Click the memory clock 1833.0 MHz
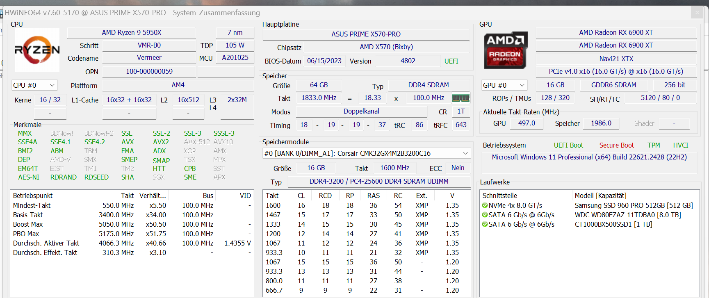This screenshot has width=709, height=298. click(319, 98)
